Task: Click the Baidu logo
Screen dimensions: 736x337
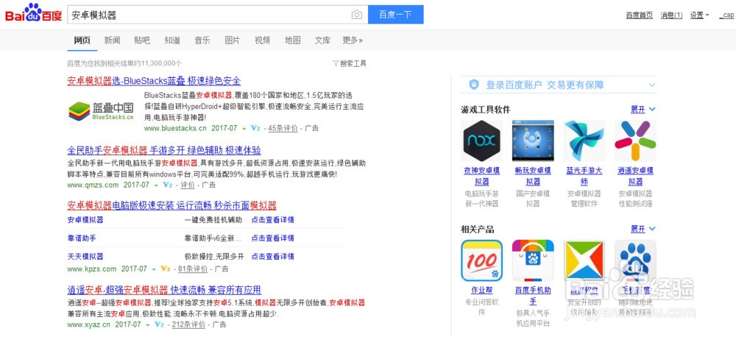Action: [33, 13]
